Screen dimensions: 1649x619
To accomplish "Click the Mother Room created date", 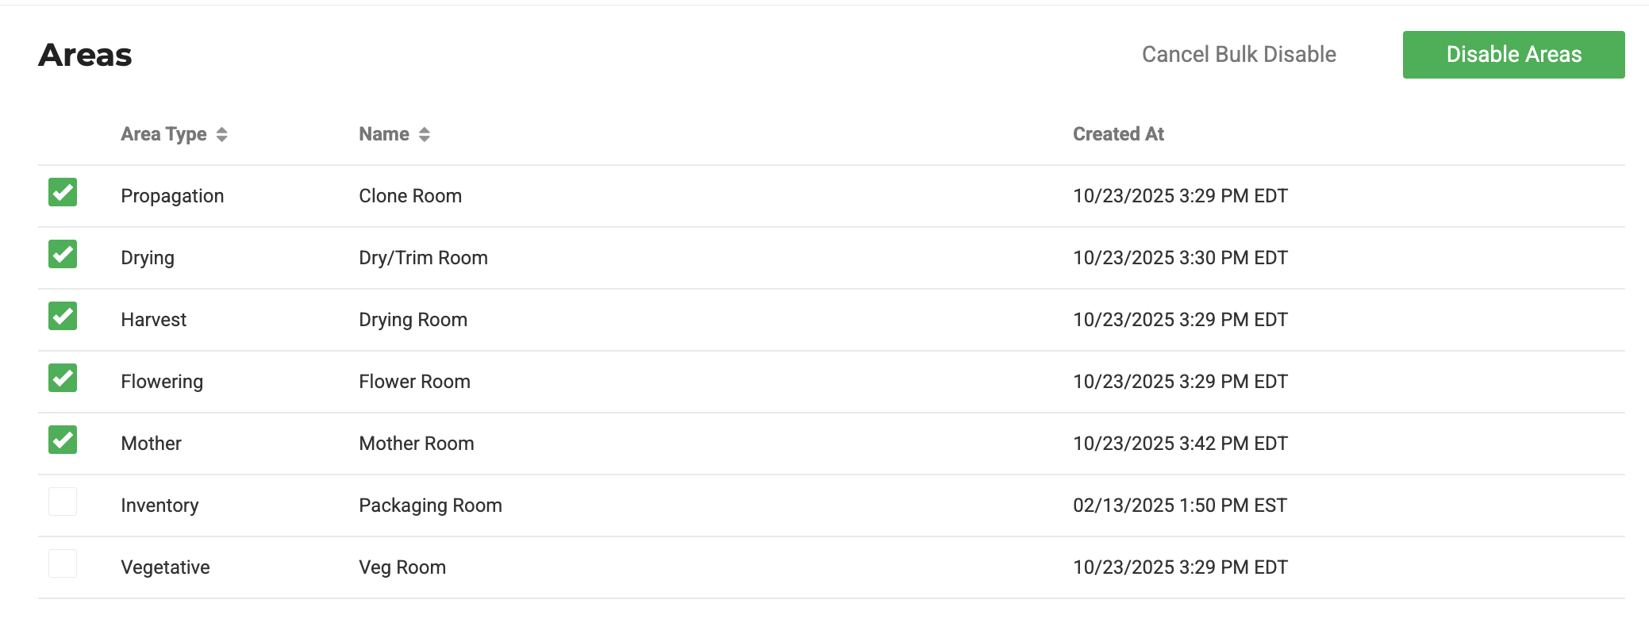I will [1180, 444].
